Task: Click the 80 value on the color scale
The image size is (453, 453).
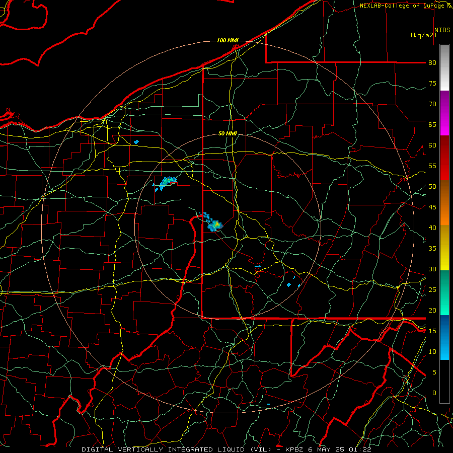Action: coord(432,63)
